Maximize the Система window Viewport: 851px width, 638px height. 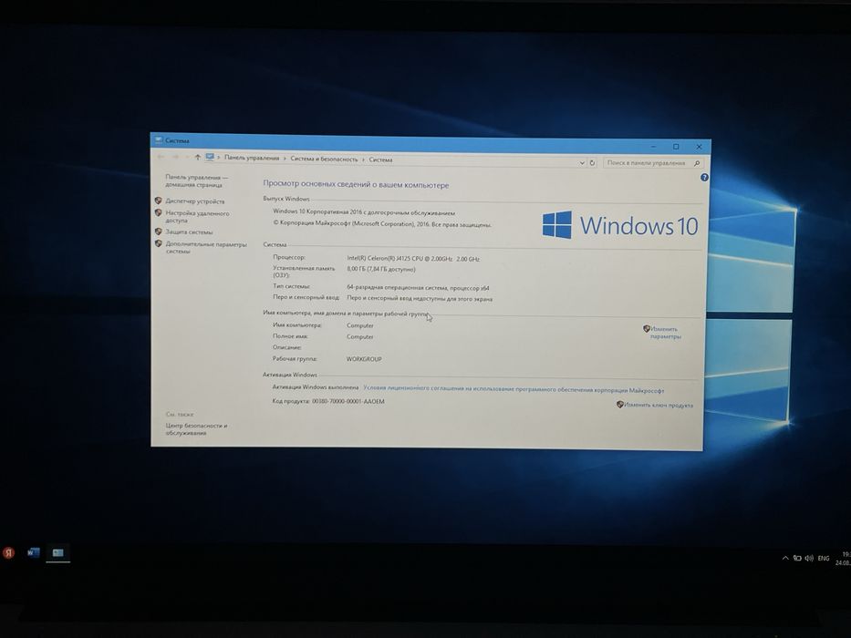tap(676, 147)
